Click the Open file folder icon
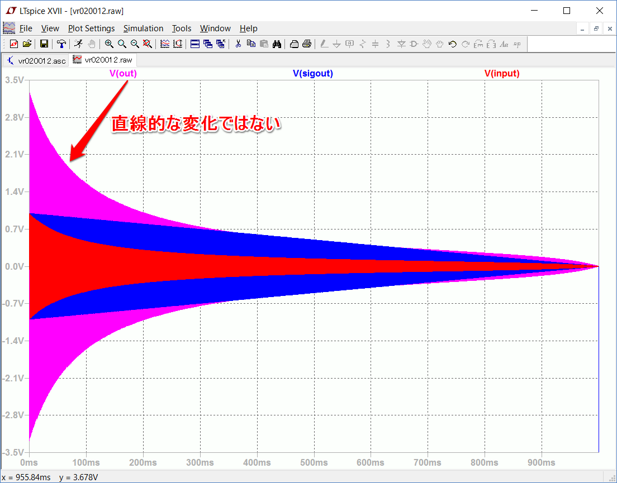The image size is (617, 483). (26, 44)
